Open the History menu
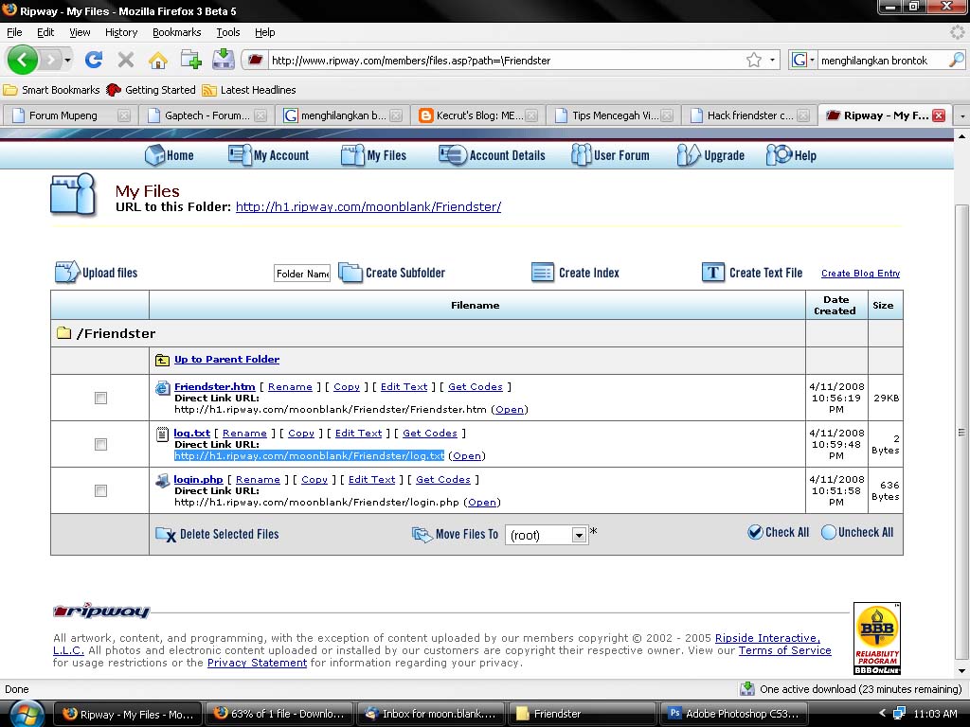Viewport: 970px width, 727px height. (120, 32)
